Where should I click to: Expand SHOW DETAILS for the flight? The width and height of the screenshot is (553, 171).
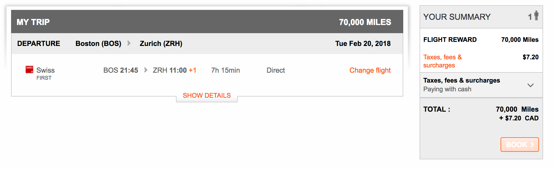(x=207, y=96)
